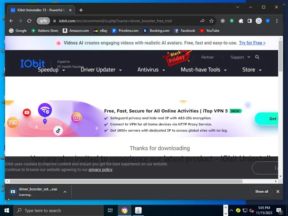
Task: Expand the Must-have Tools menu
Action: [x=204, y=70]
